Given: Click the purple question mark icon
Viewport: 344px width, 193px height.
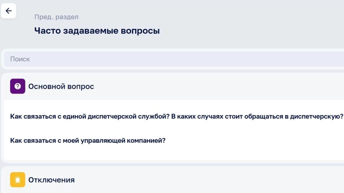Looking at the screenshot, I should click(x=18, y=86).
